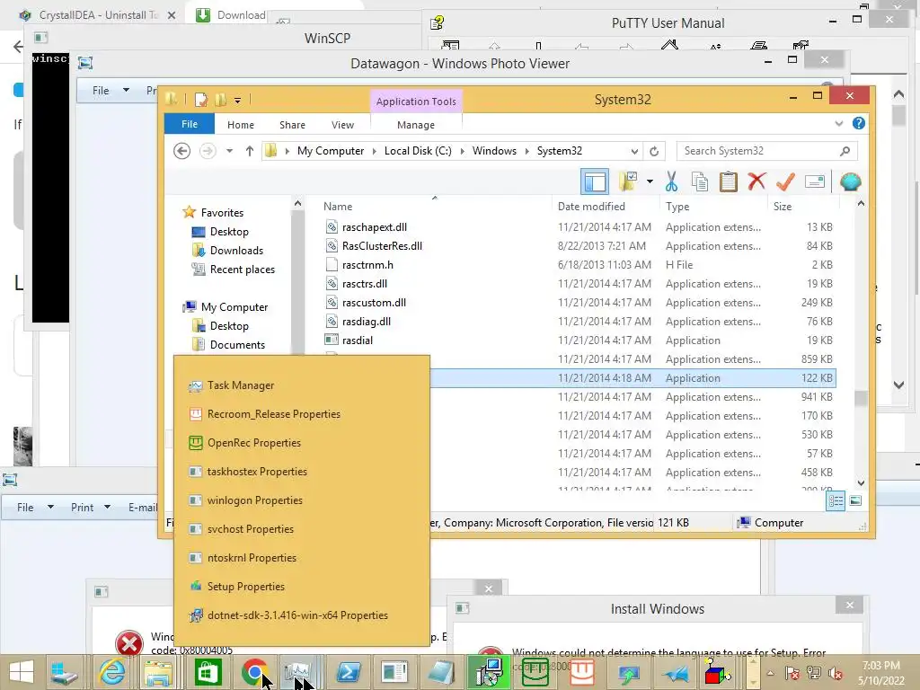This screenshot has height=690, width=920.
Task: Open the folder options dropdown arrow
Action: [650, 181]
